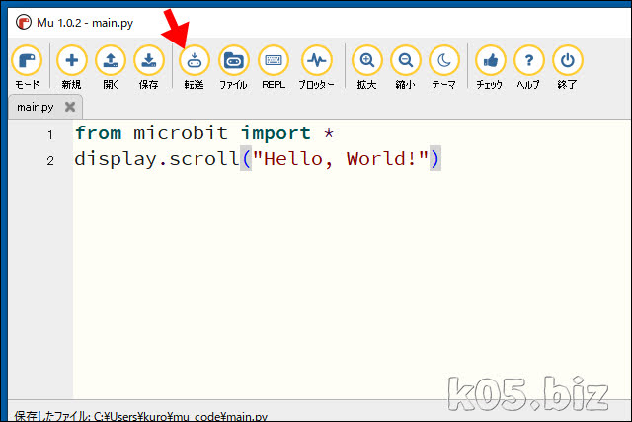Click the word 'microbit' in line 1
Image resolution: width=632 pixels, height=422 pixels.
tap(181, 132)
